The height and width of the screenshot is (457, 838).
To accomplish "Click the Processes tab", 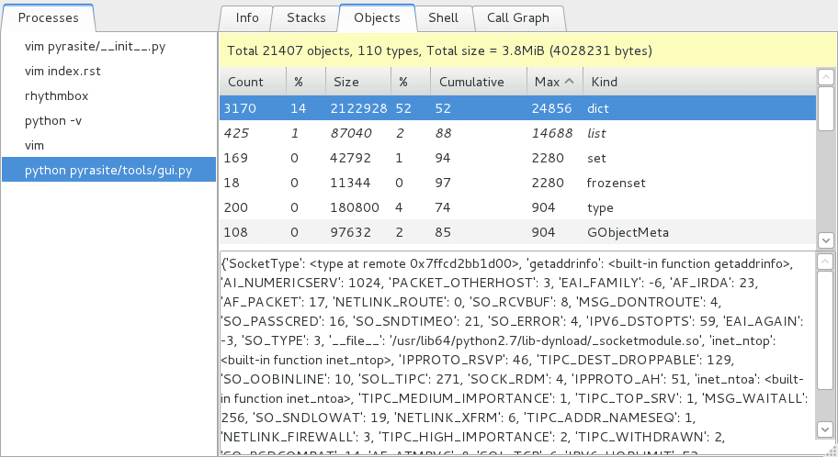I will pyautogui.click(x=48, y=17).
